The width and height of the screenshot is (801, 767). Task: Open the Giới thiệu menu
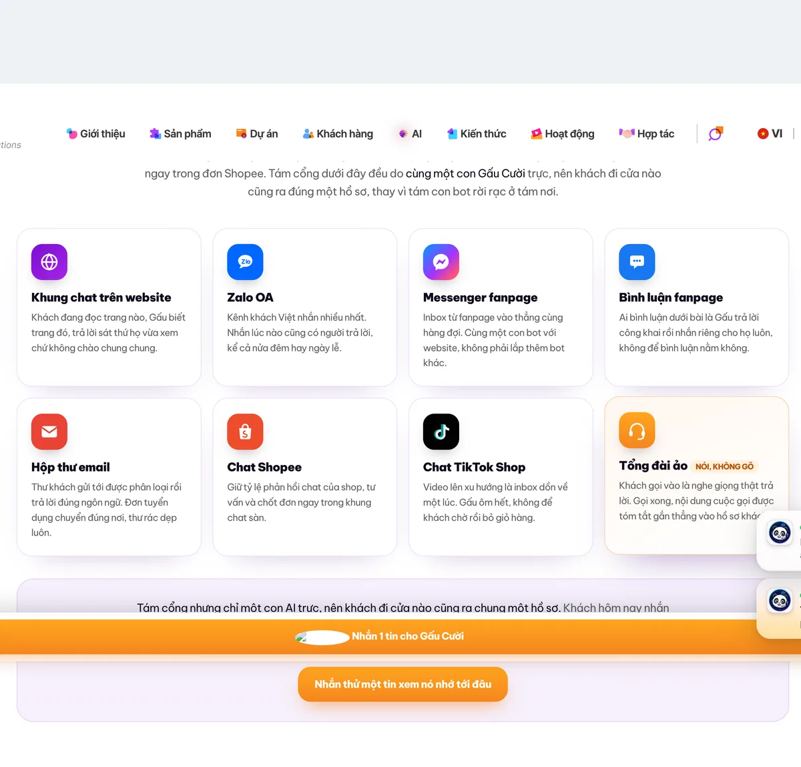click(x=95, y=133)
